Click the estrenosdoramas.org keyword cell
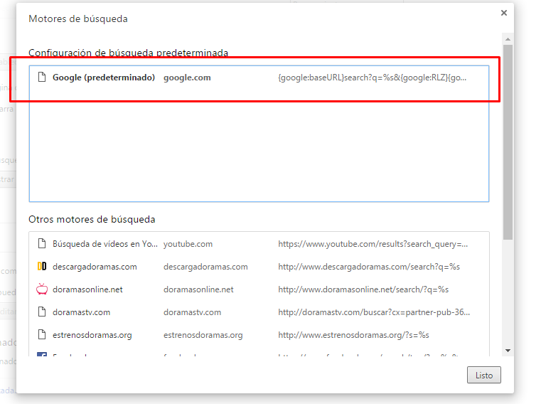541x404 pixels. (203, 335)
